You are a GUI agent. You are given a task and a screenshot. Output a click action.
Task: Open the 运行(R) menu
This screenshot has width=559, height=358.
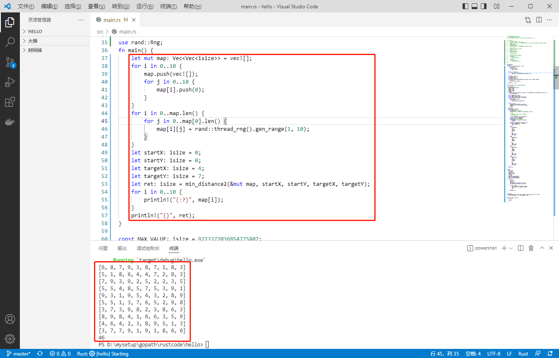145,7
